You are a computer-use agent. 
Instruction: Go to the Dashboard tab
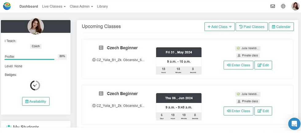coord(29,6)
